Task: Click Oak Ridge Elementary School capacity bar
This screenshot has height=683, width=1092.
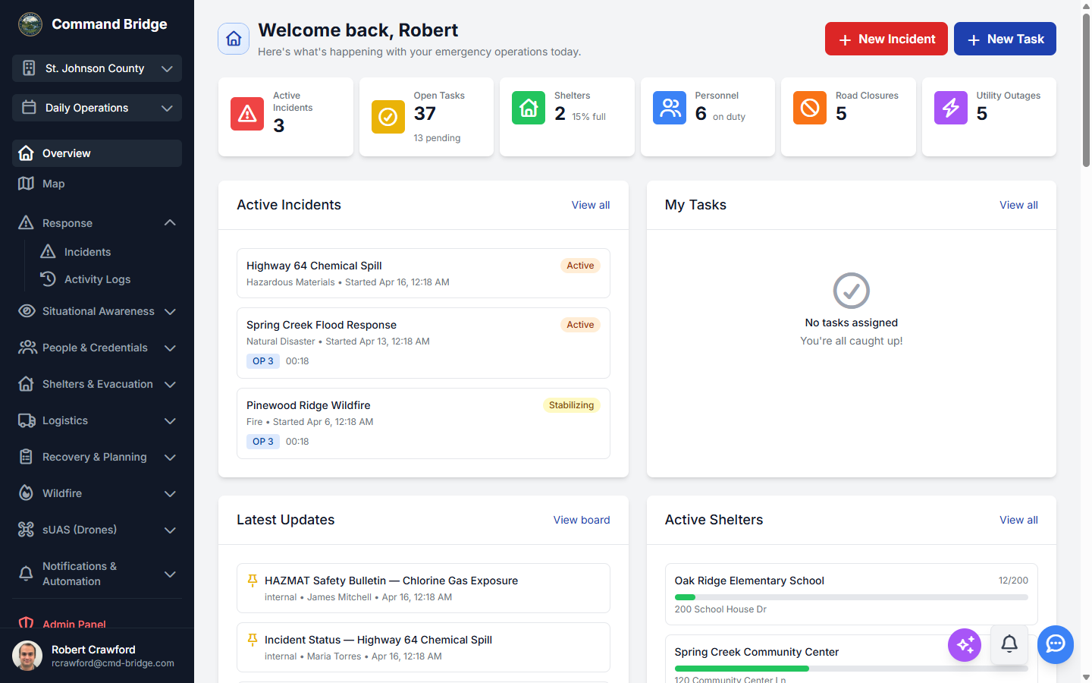Action: click(x=851, y=597)
